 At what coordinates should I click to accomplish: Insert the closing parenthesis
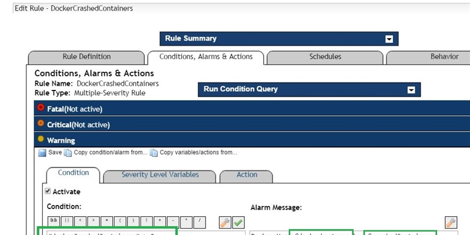coord(133,221)
